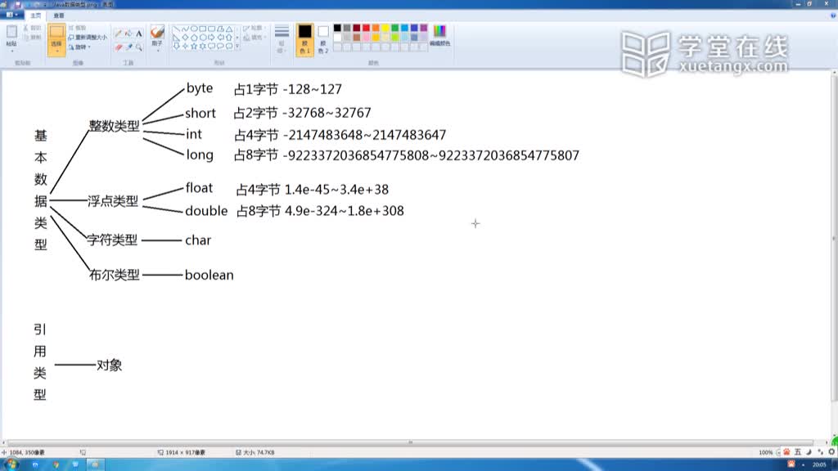Open the Paste (粘贴) dropdown arrow

click(x=11, y=51)
